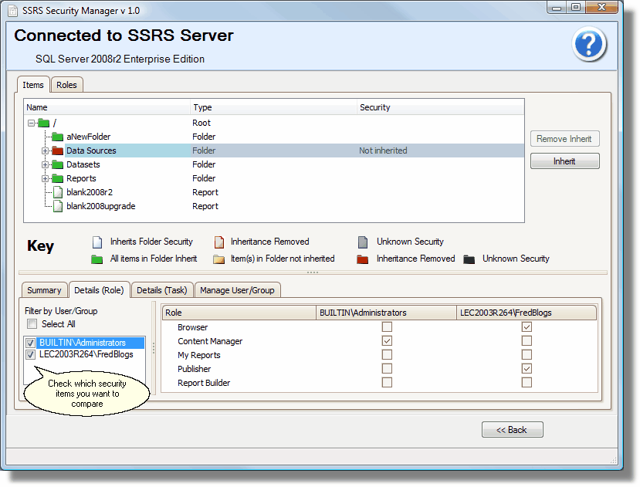Click the Content Manager role label
Image resolution: width=640 pixels, height=487 pixels.
point(210,341)
